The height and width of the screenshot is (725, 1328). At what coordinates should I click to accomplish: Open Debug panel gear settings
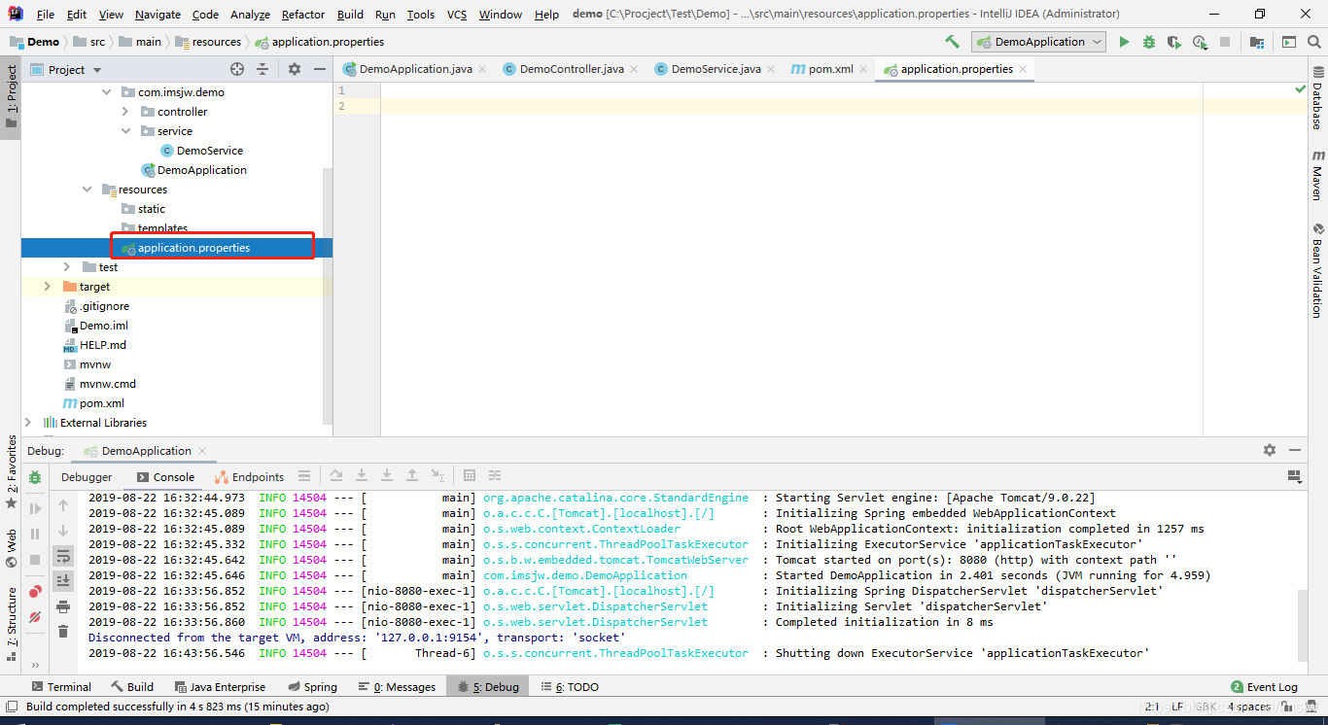[x=1270, y=450]
